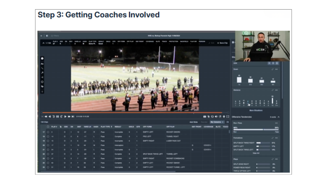Image resolution: width=327 pixels, height=184 pixels.
Task: Sort clips by the OFF PLAY column header
Action: tap(170, 126)
